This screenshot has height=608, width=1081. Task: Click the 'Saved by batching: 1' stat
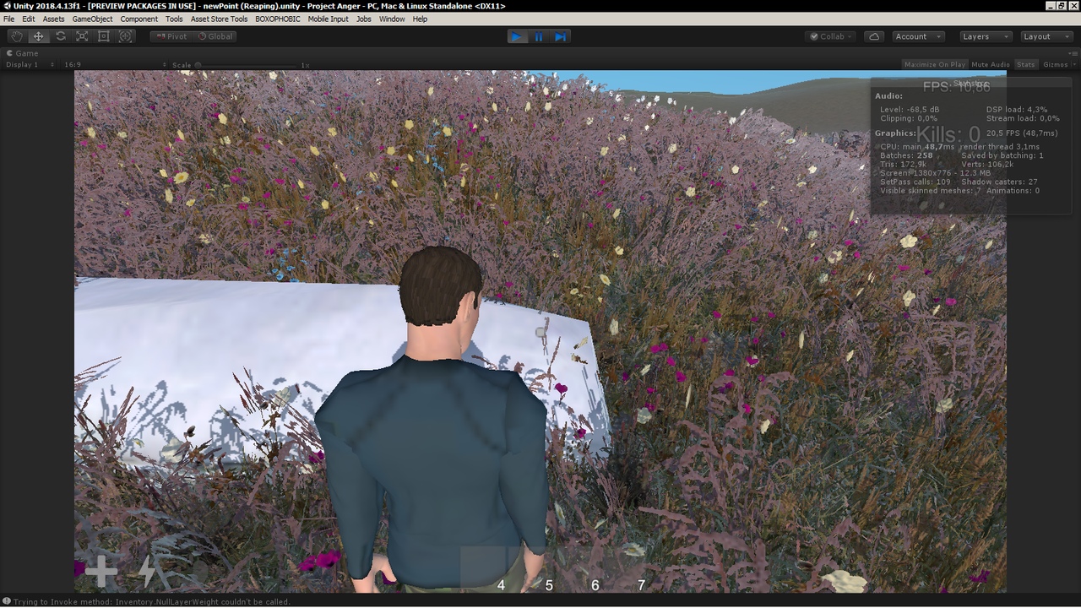coord(1002,155)
